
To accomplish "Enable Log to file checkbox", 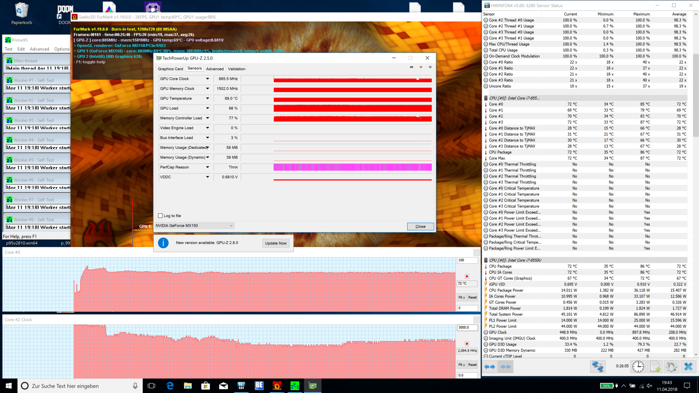I will [160, 216].
